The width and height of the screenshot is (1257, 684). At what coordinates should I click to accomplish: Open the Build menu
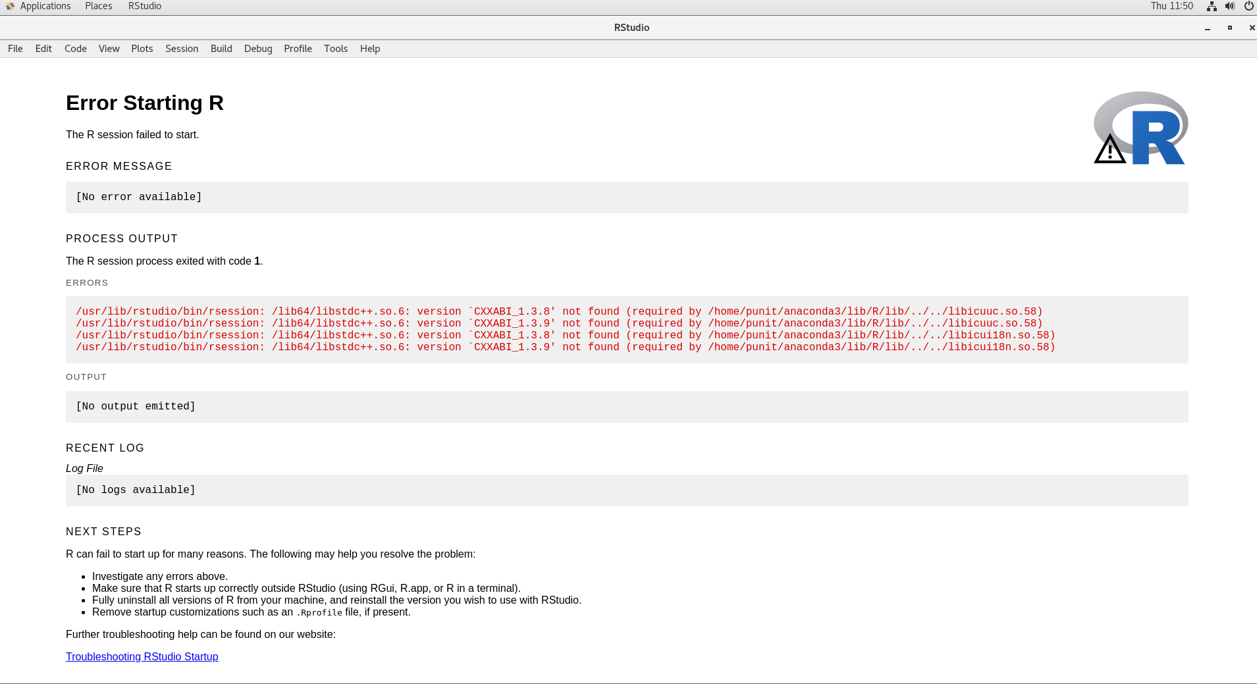[221, 48]
